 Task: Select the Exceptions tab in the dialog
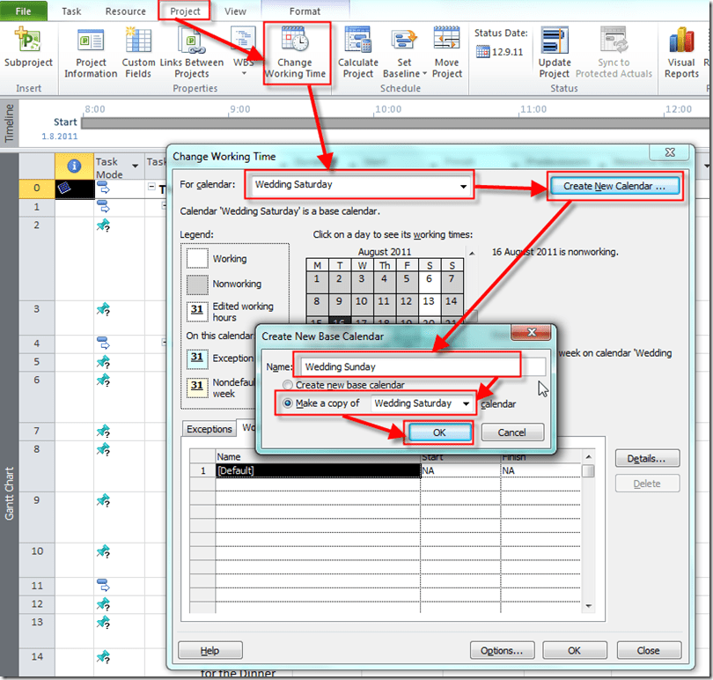tap(209, 429)
